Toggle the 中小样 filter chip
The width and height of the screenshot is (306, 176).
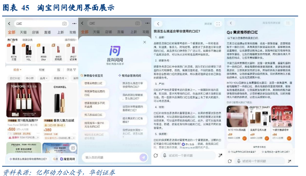(30, 78)
